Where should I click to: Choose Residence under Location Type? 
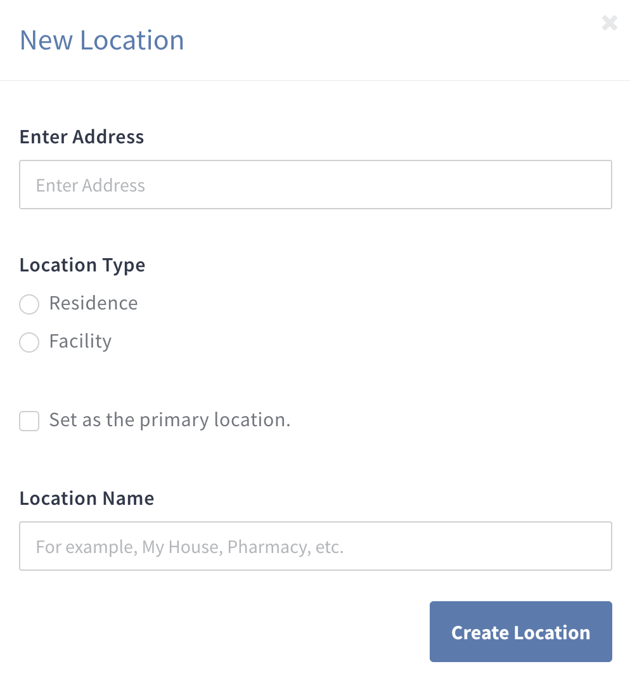[29, 304]
